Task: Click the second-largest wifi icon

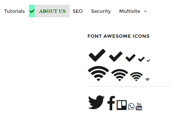Action: 120,75
